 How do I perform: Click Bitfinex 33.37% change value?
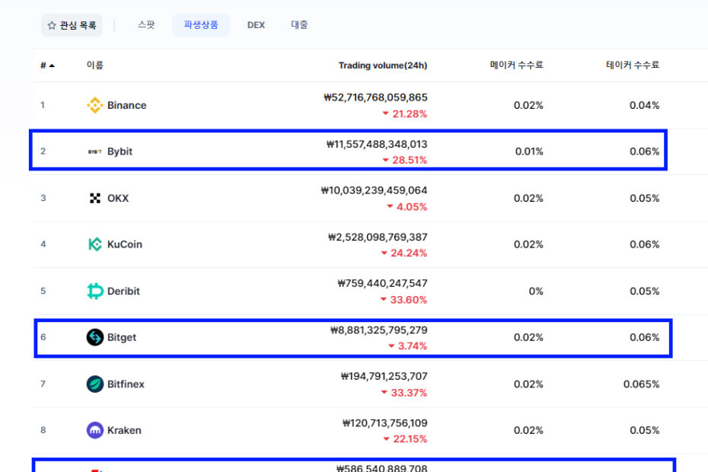409,393
